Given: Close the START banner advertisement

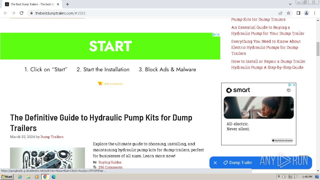Looking at the screenshot, I should [218, 34].
